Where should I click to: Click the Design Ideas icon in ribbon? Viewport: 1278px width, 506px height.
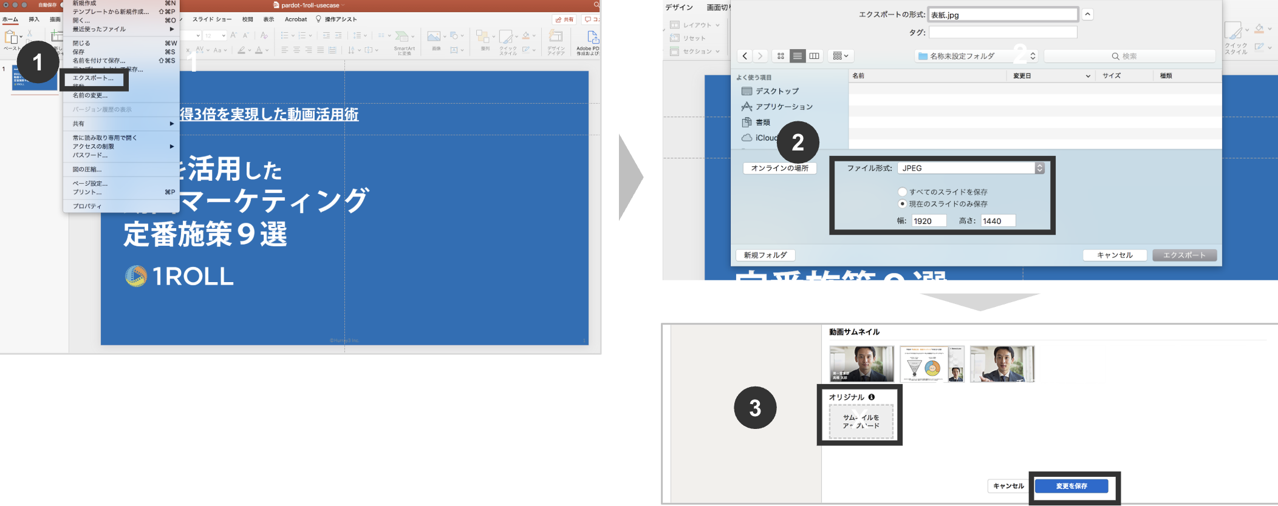[x=555, y=38]
